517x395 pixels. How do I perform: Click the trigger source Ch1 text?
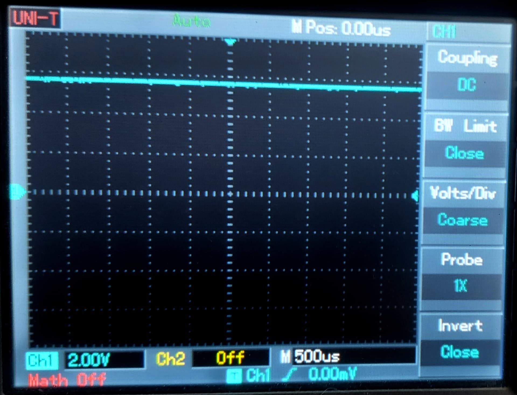pos(258,375)
